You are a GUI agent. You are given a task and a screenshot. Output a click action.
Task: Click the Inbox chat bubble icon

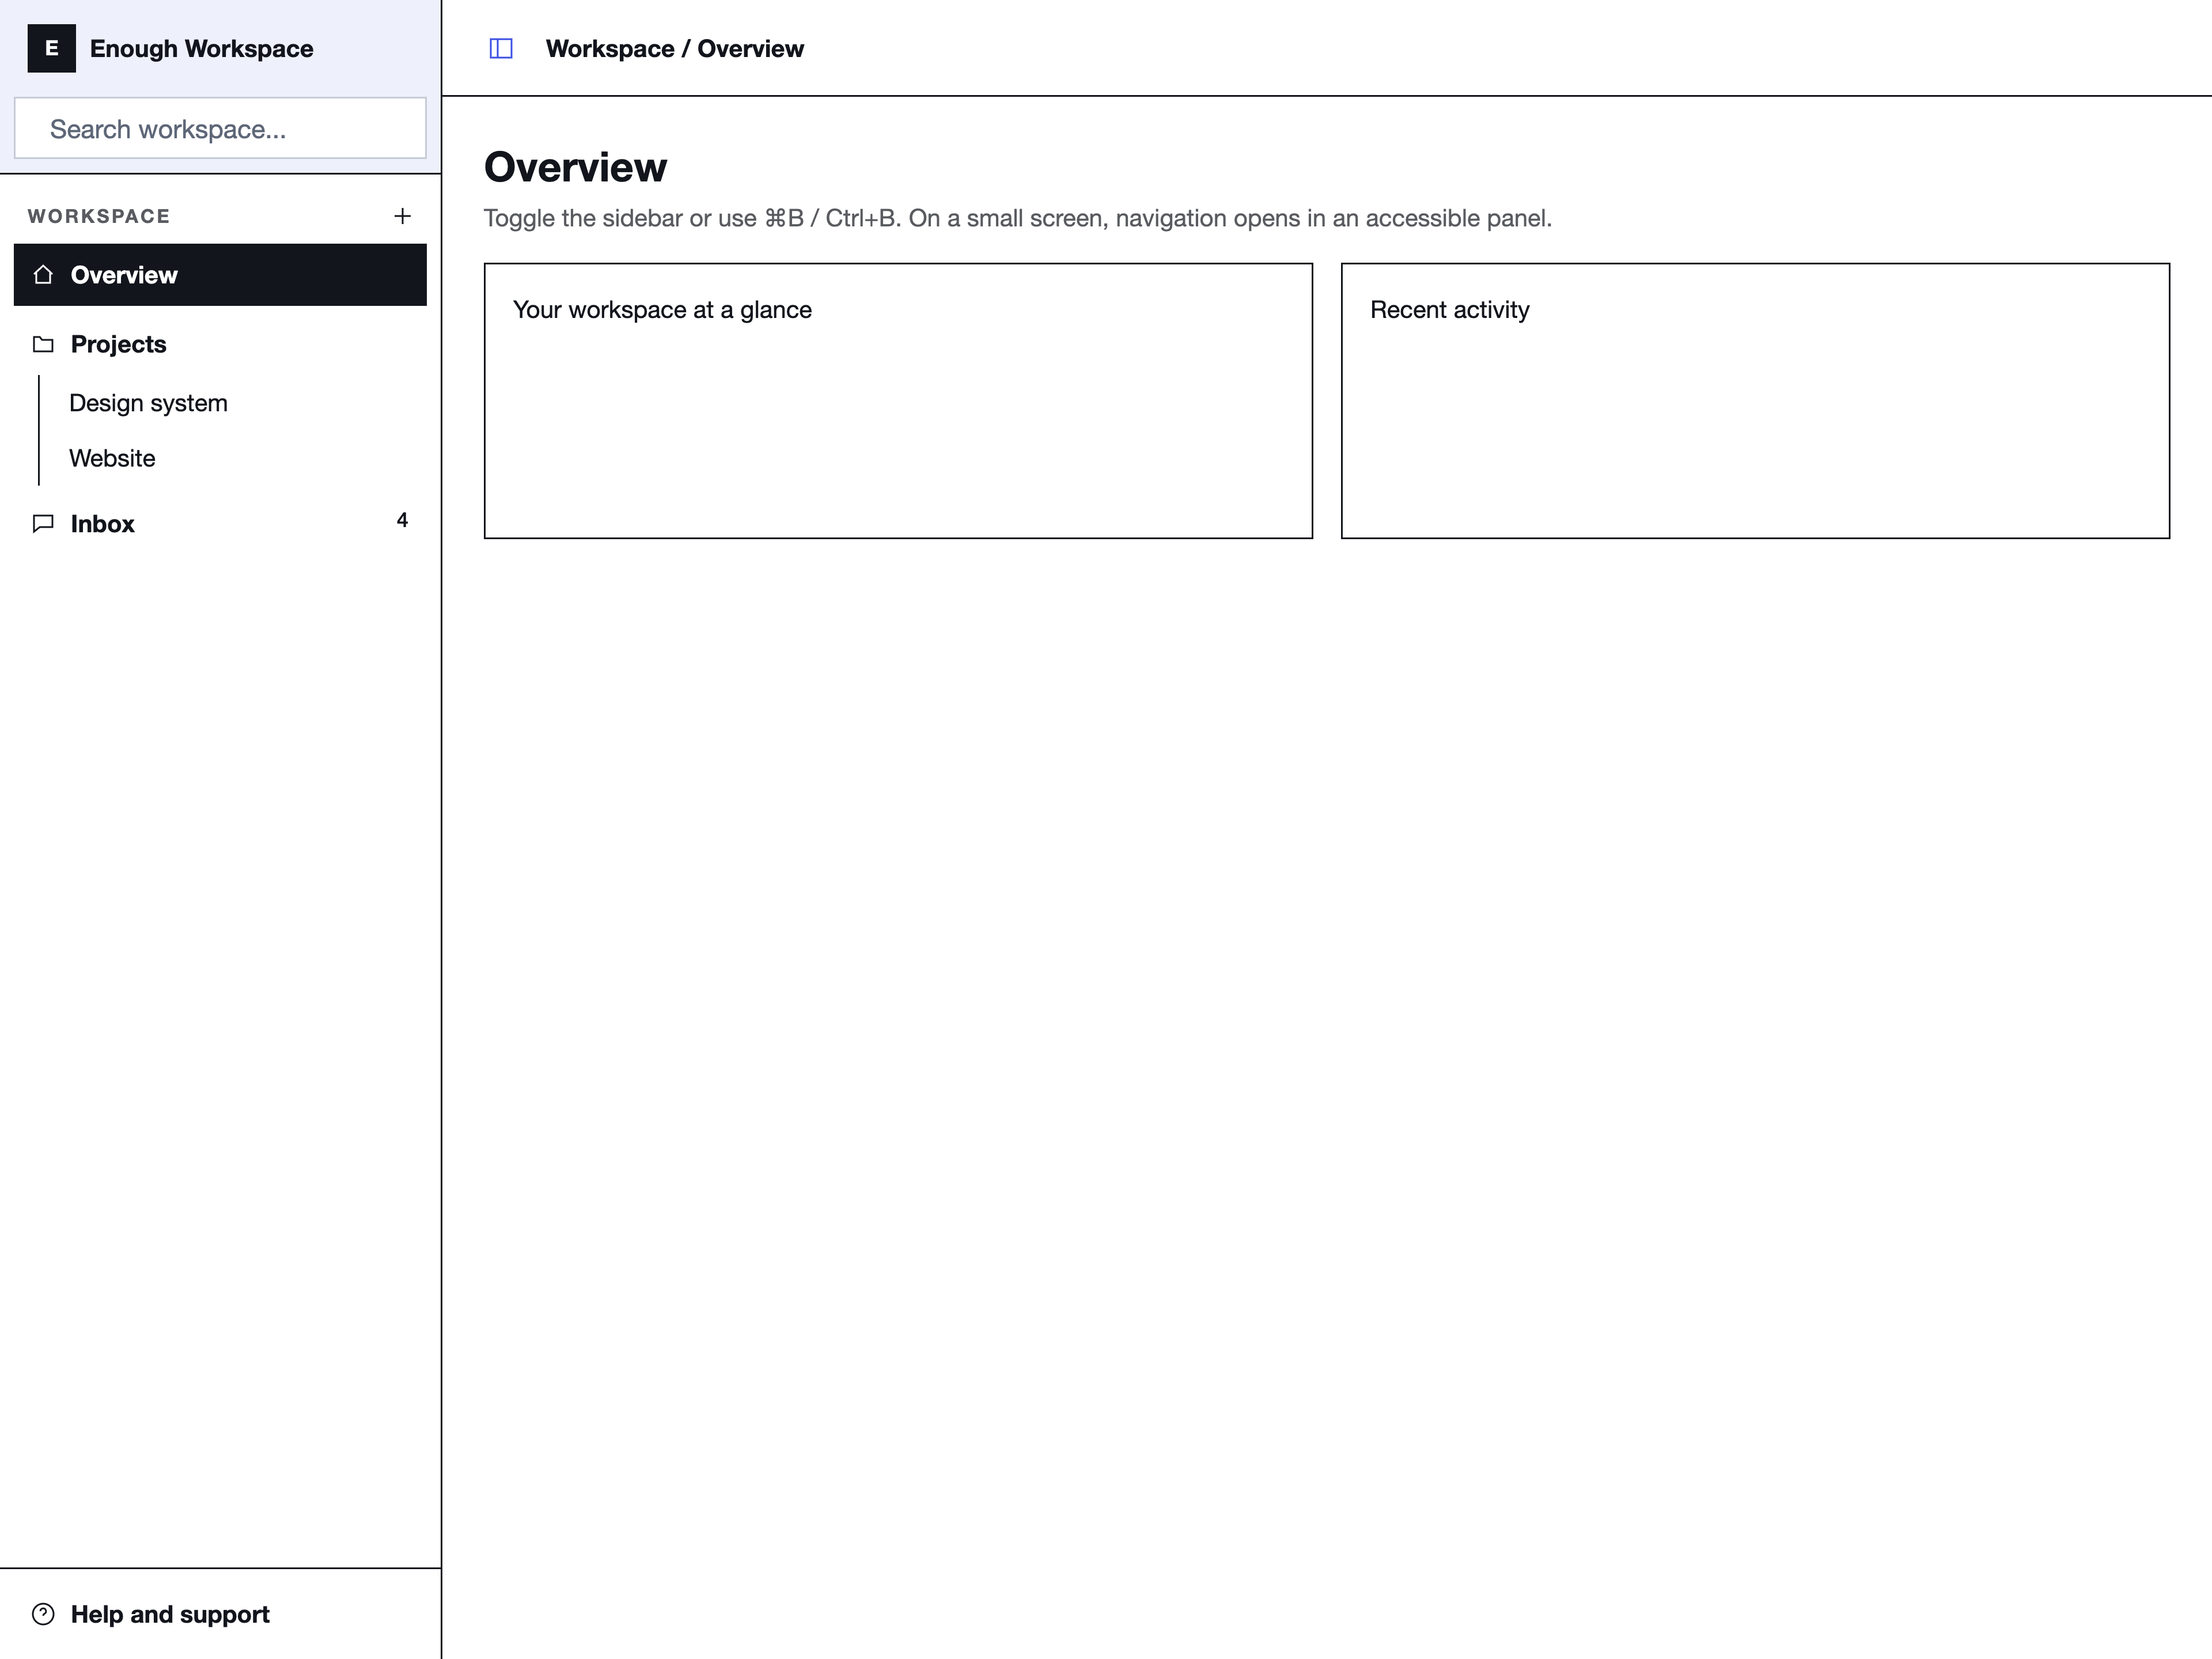pyautogui.click(x=43, y=523)
